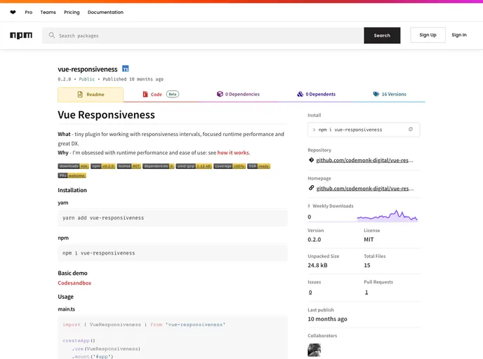Click the 'Published 10 months ago' text
The image size is (483, 359).
point(133,79)
